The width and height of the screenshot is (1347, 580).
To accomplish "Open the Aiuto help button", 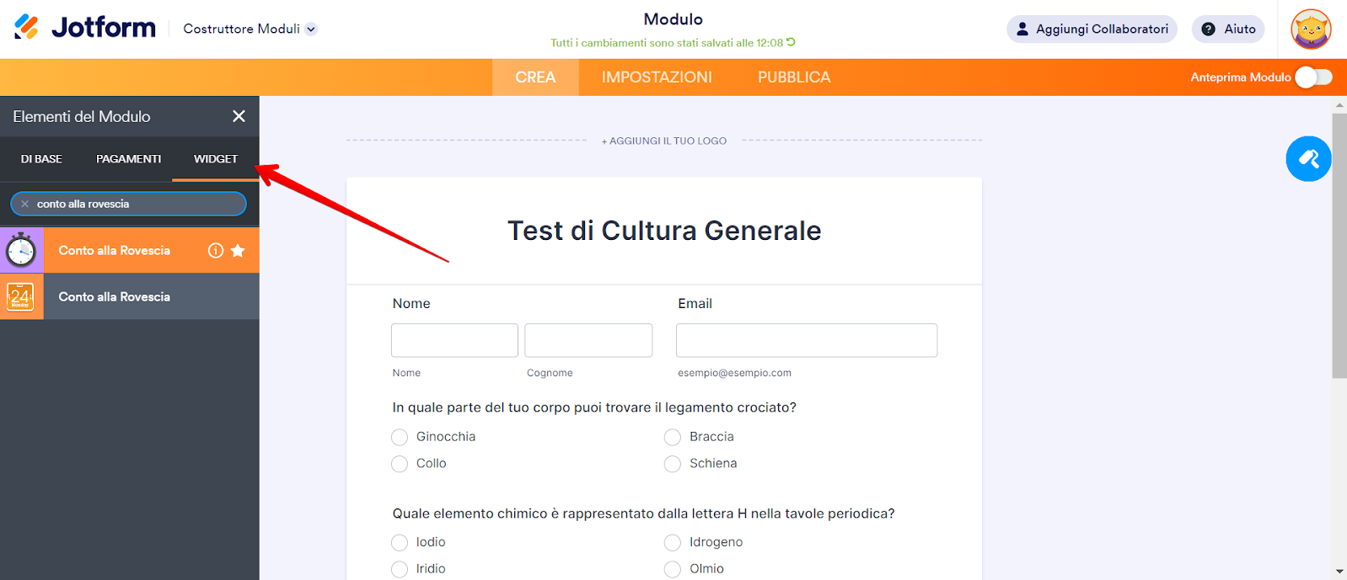I will coord(1227,29).
